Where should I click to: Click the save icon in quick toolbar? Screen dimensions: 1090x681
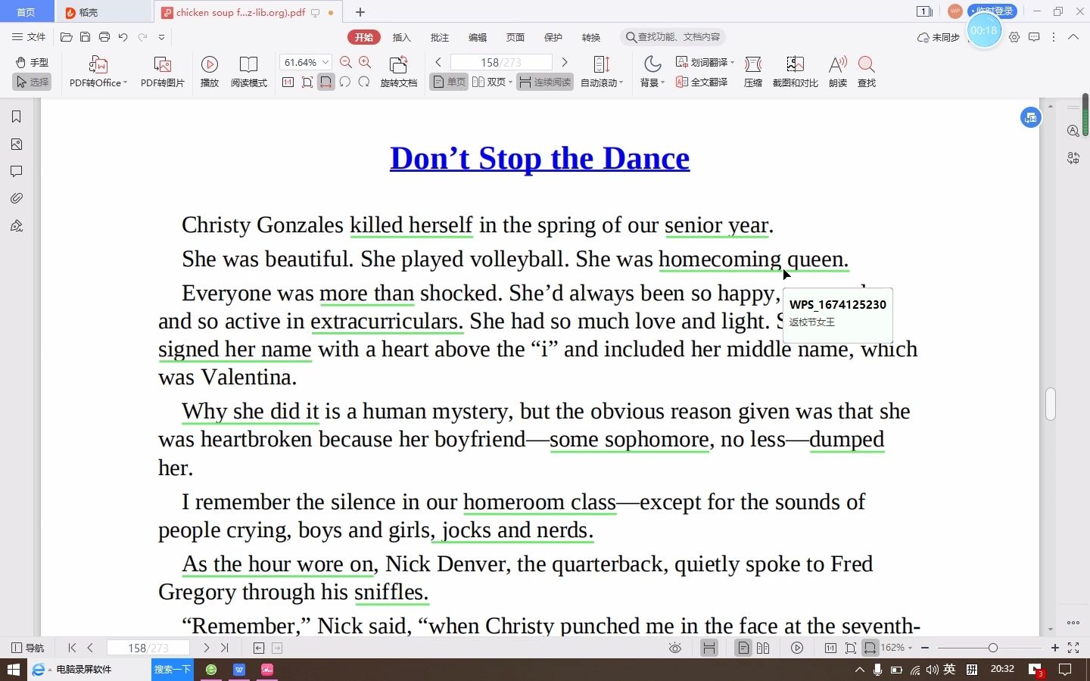coord(85,36)
